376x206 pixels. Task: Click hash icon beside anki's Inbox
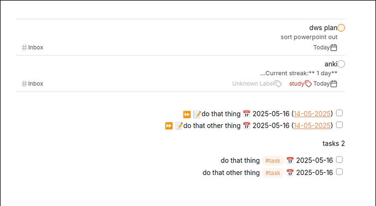[x=24, y=84]
